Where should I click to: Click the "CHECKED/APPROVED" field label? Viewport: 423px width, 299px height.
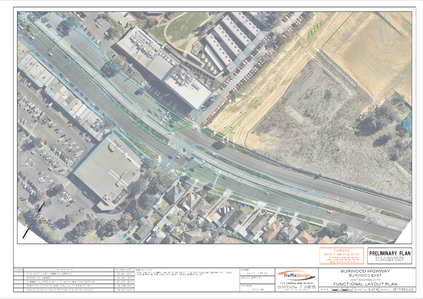point(251,278)
